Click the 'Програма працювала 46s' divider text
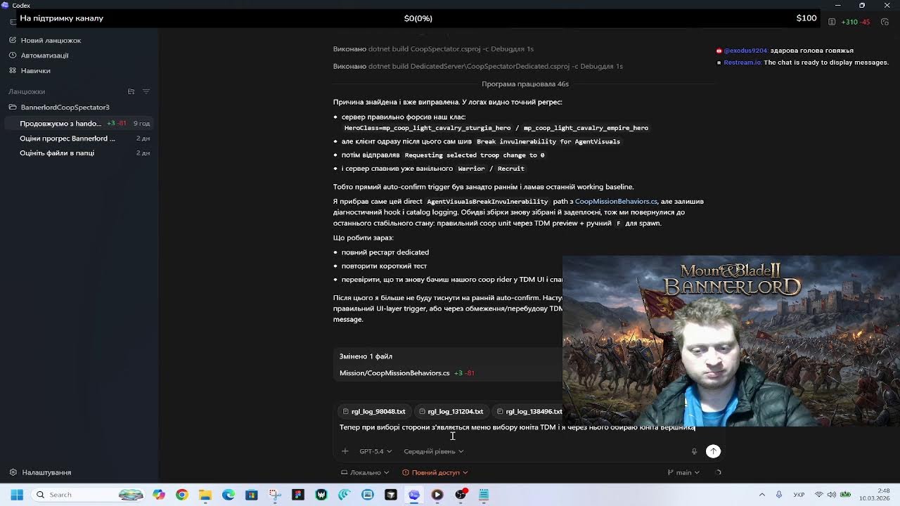 (525, 84)
